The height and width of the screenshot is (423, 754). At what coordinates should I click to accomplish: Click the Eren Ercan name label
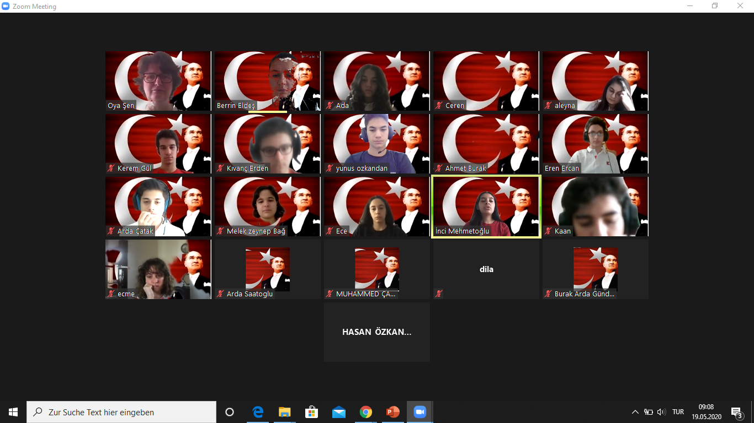tap(562, 168)
